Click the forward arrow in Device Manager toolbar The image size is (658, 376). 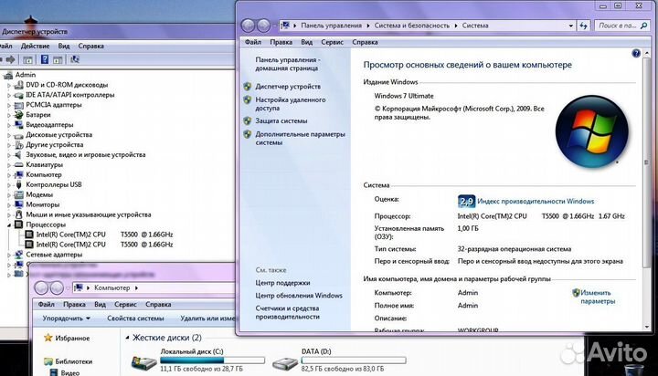tap(11, 59)
